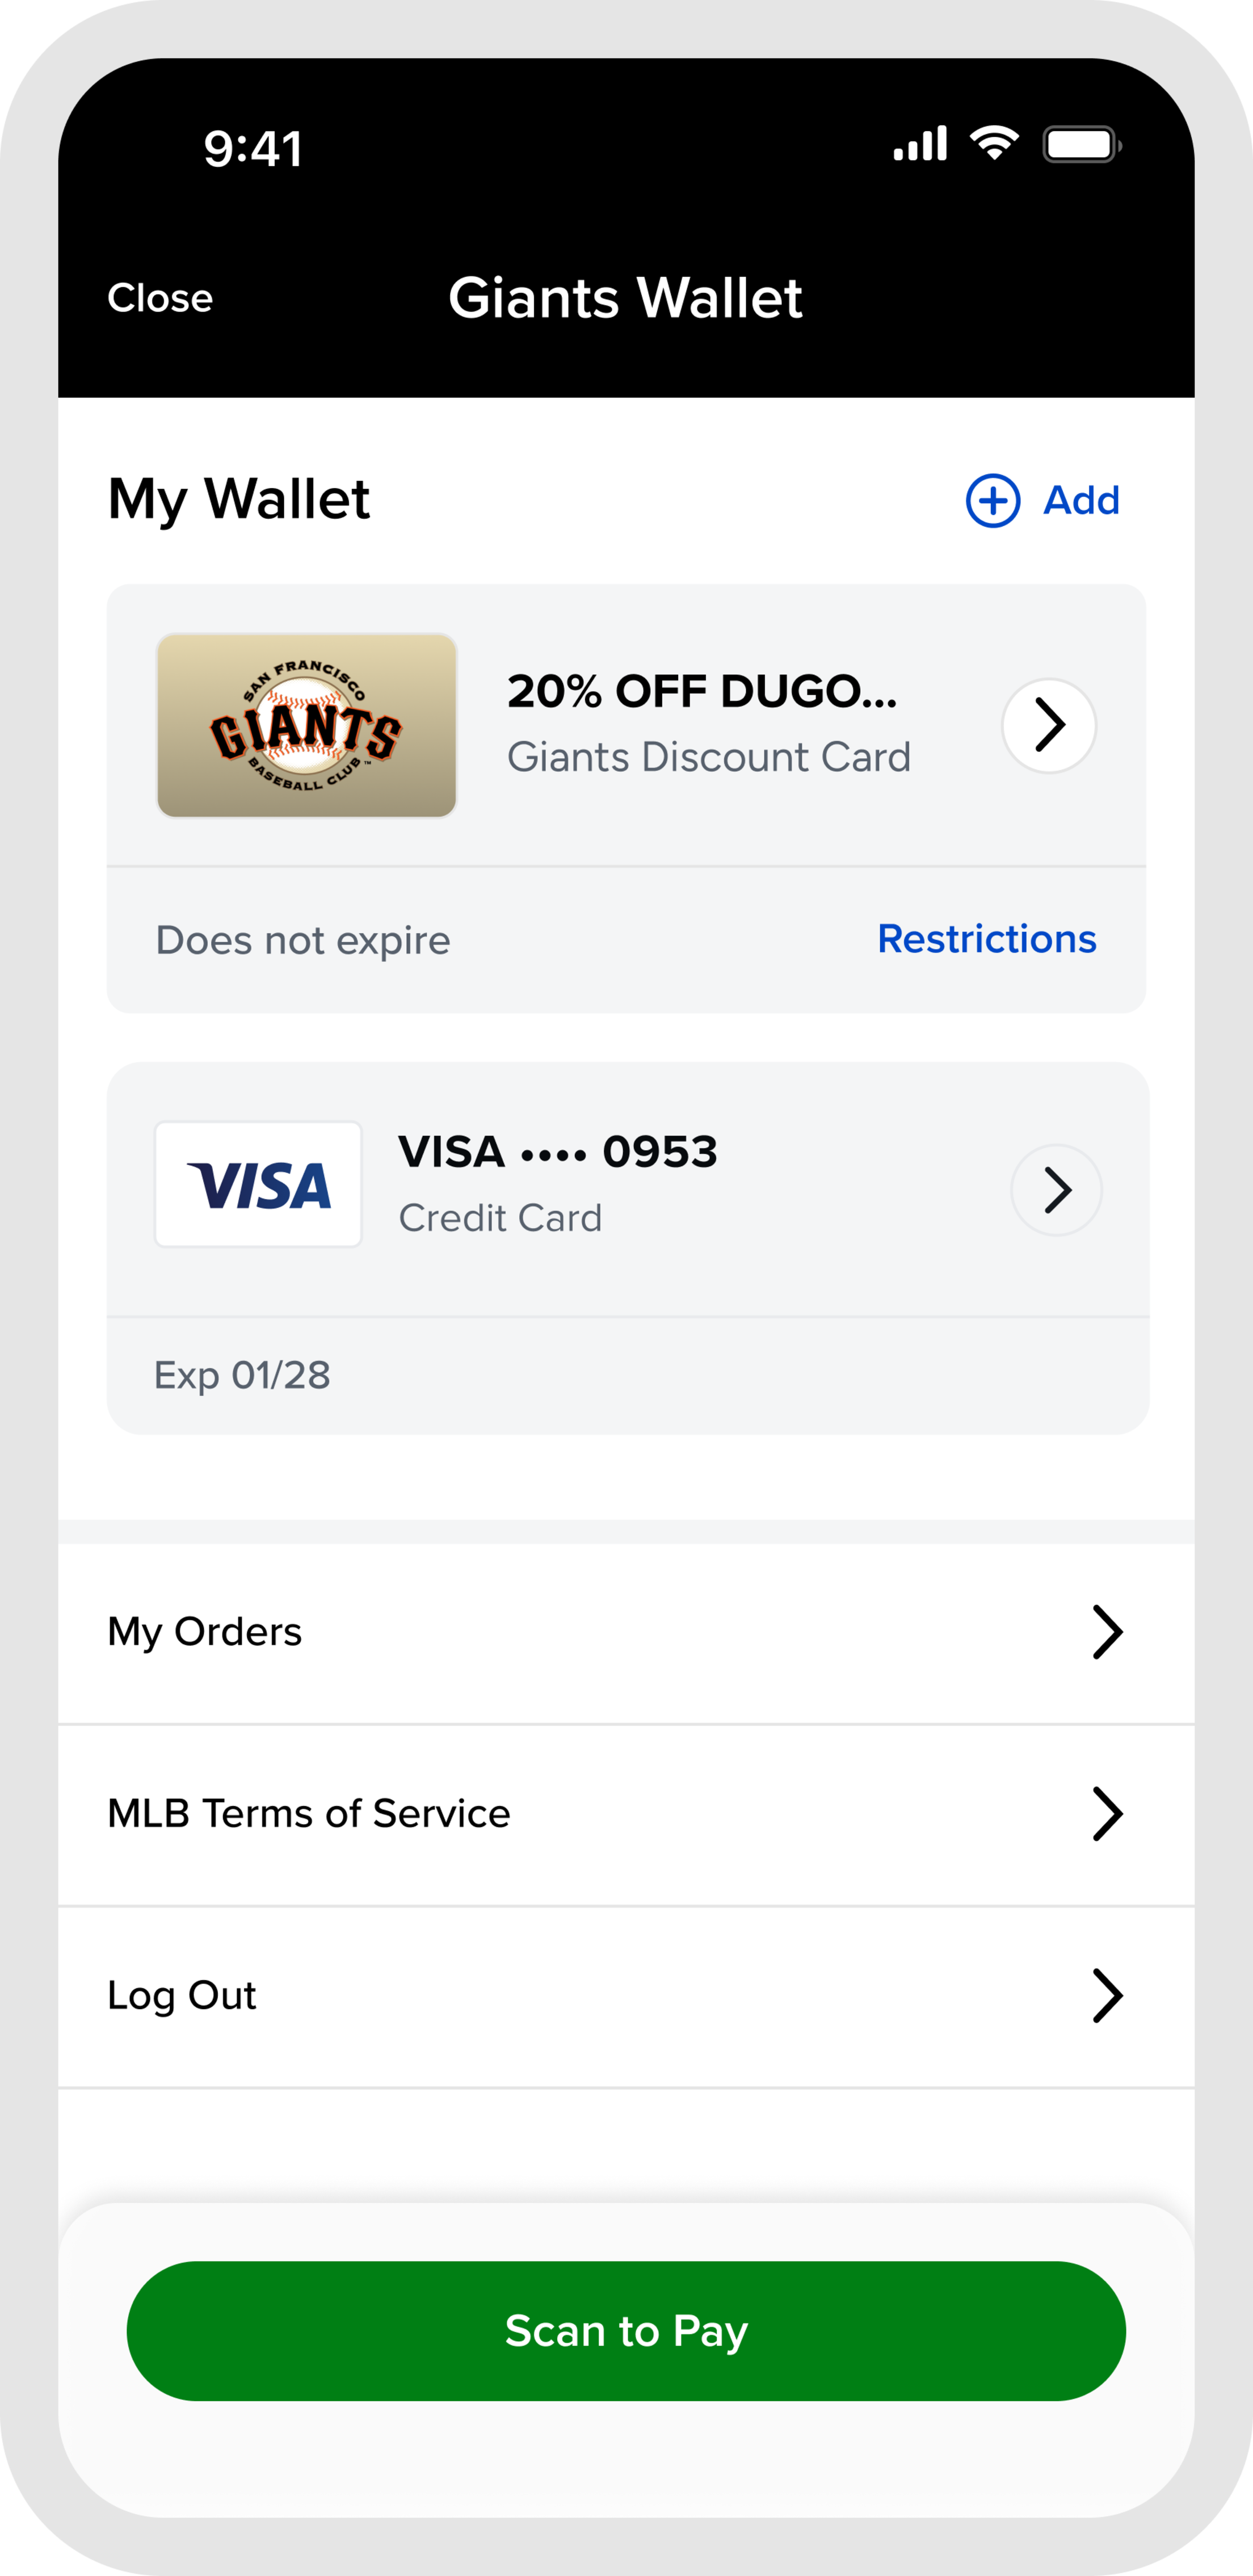Click the MLB Terms of Service chevron
This screenshot has height=2576, width=1253.
pyautogui.click(x=1107, y=1814)
